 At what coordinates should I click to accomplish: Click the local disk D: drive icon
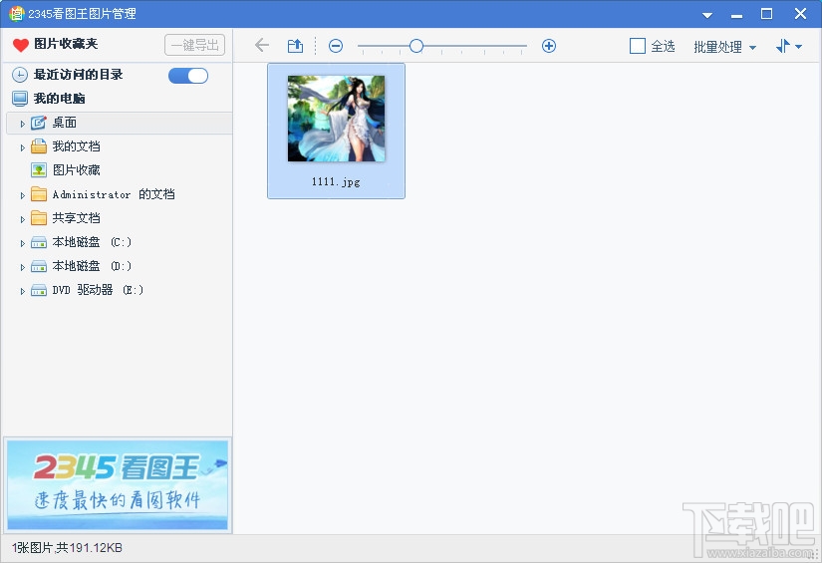pyautogui.click(x=38, y=266)
